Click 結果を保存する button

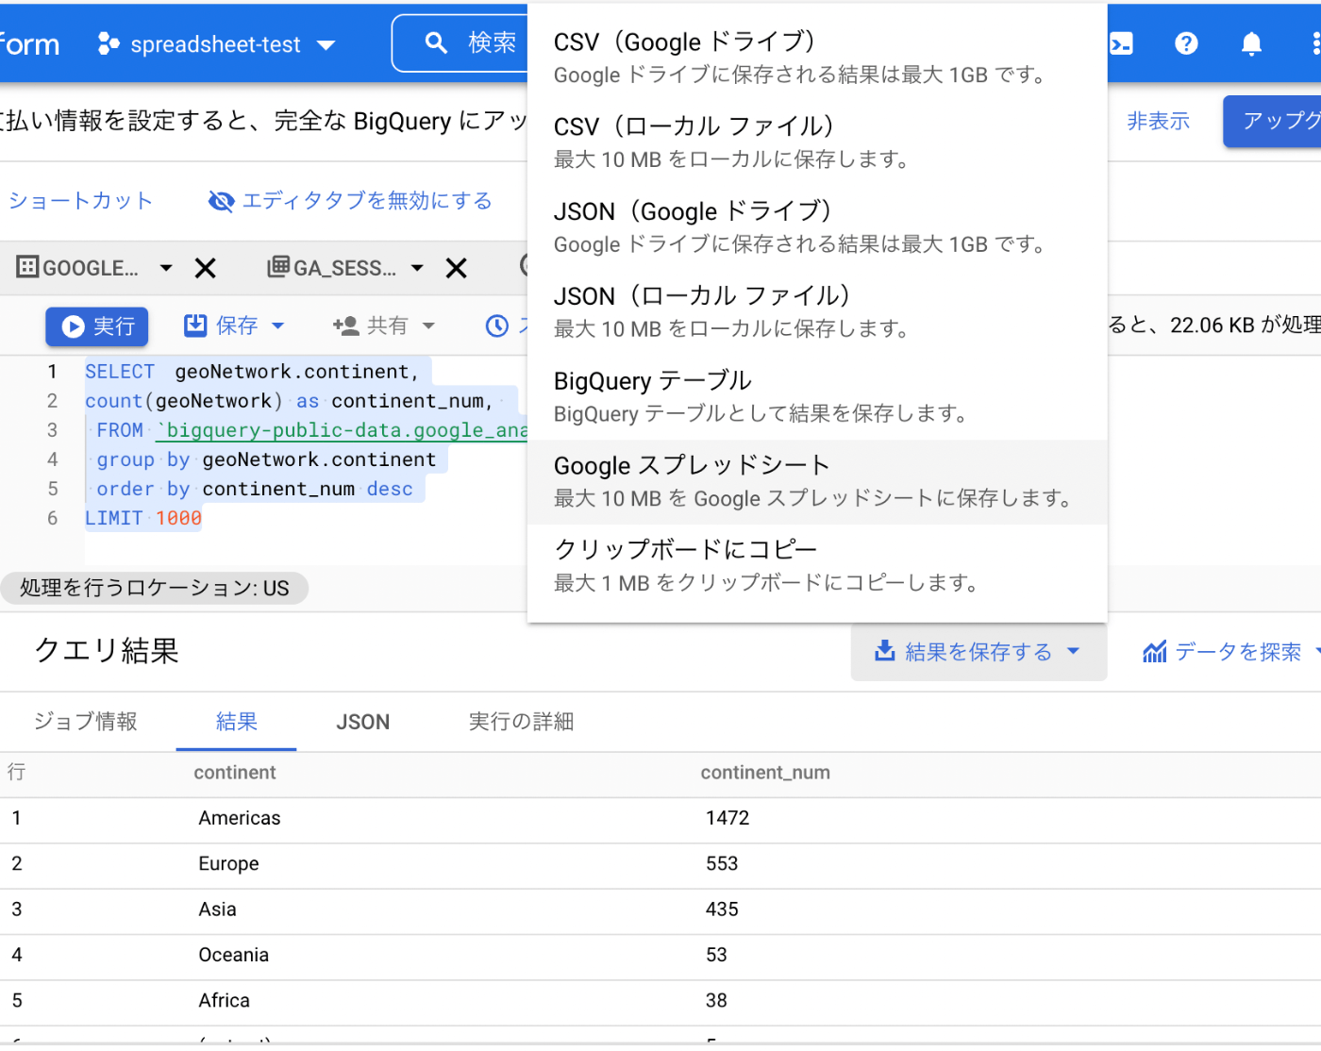pos(978,652)
